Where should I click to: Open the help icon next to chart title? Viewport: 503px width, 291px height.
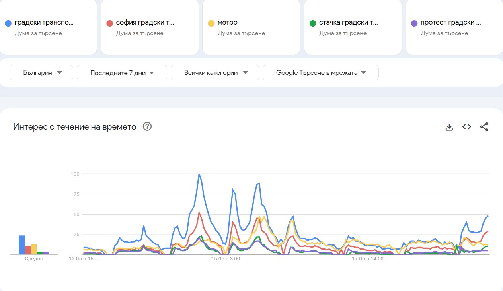(147, 126)
